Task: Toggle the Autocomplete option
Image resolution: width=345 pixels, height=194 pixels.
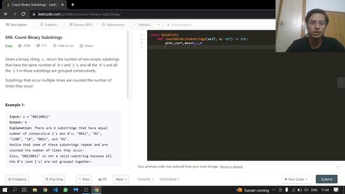Action: [x=179, y=25]
